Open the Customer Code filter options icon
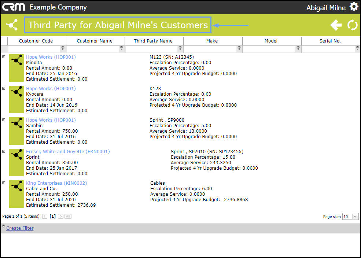The image size is (361, 258). click(63, 48)
